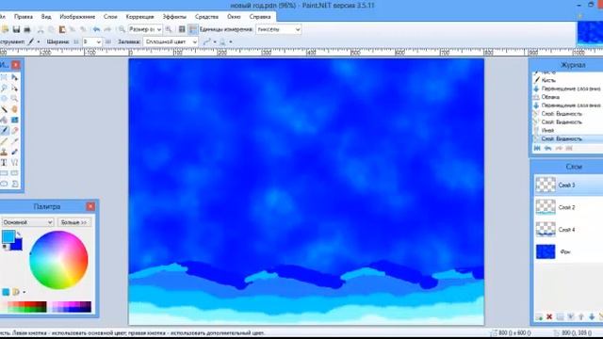Select the Magic Wand tool
Image resolution: width=603 pixels, height=339 pixels.
pyautogui.click(x=4, y=109)
